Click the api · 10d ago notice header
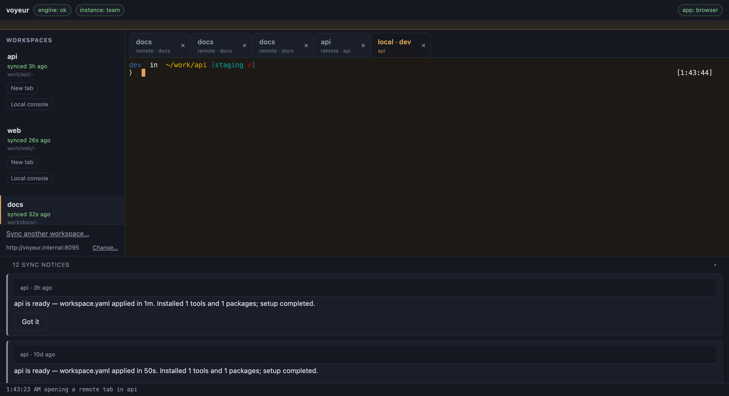Viewport: 729px width, 396px height. pyautogui.click(x=365, y=354)
